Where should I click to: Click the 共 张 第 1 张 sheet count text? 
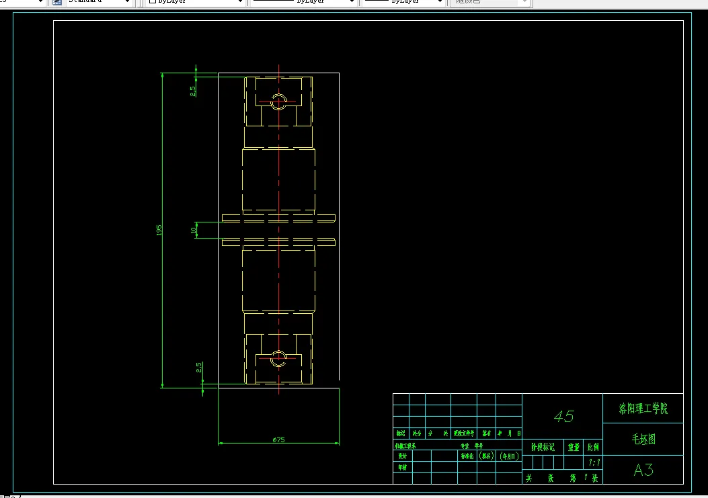[x=561, y=478]
